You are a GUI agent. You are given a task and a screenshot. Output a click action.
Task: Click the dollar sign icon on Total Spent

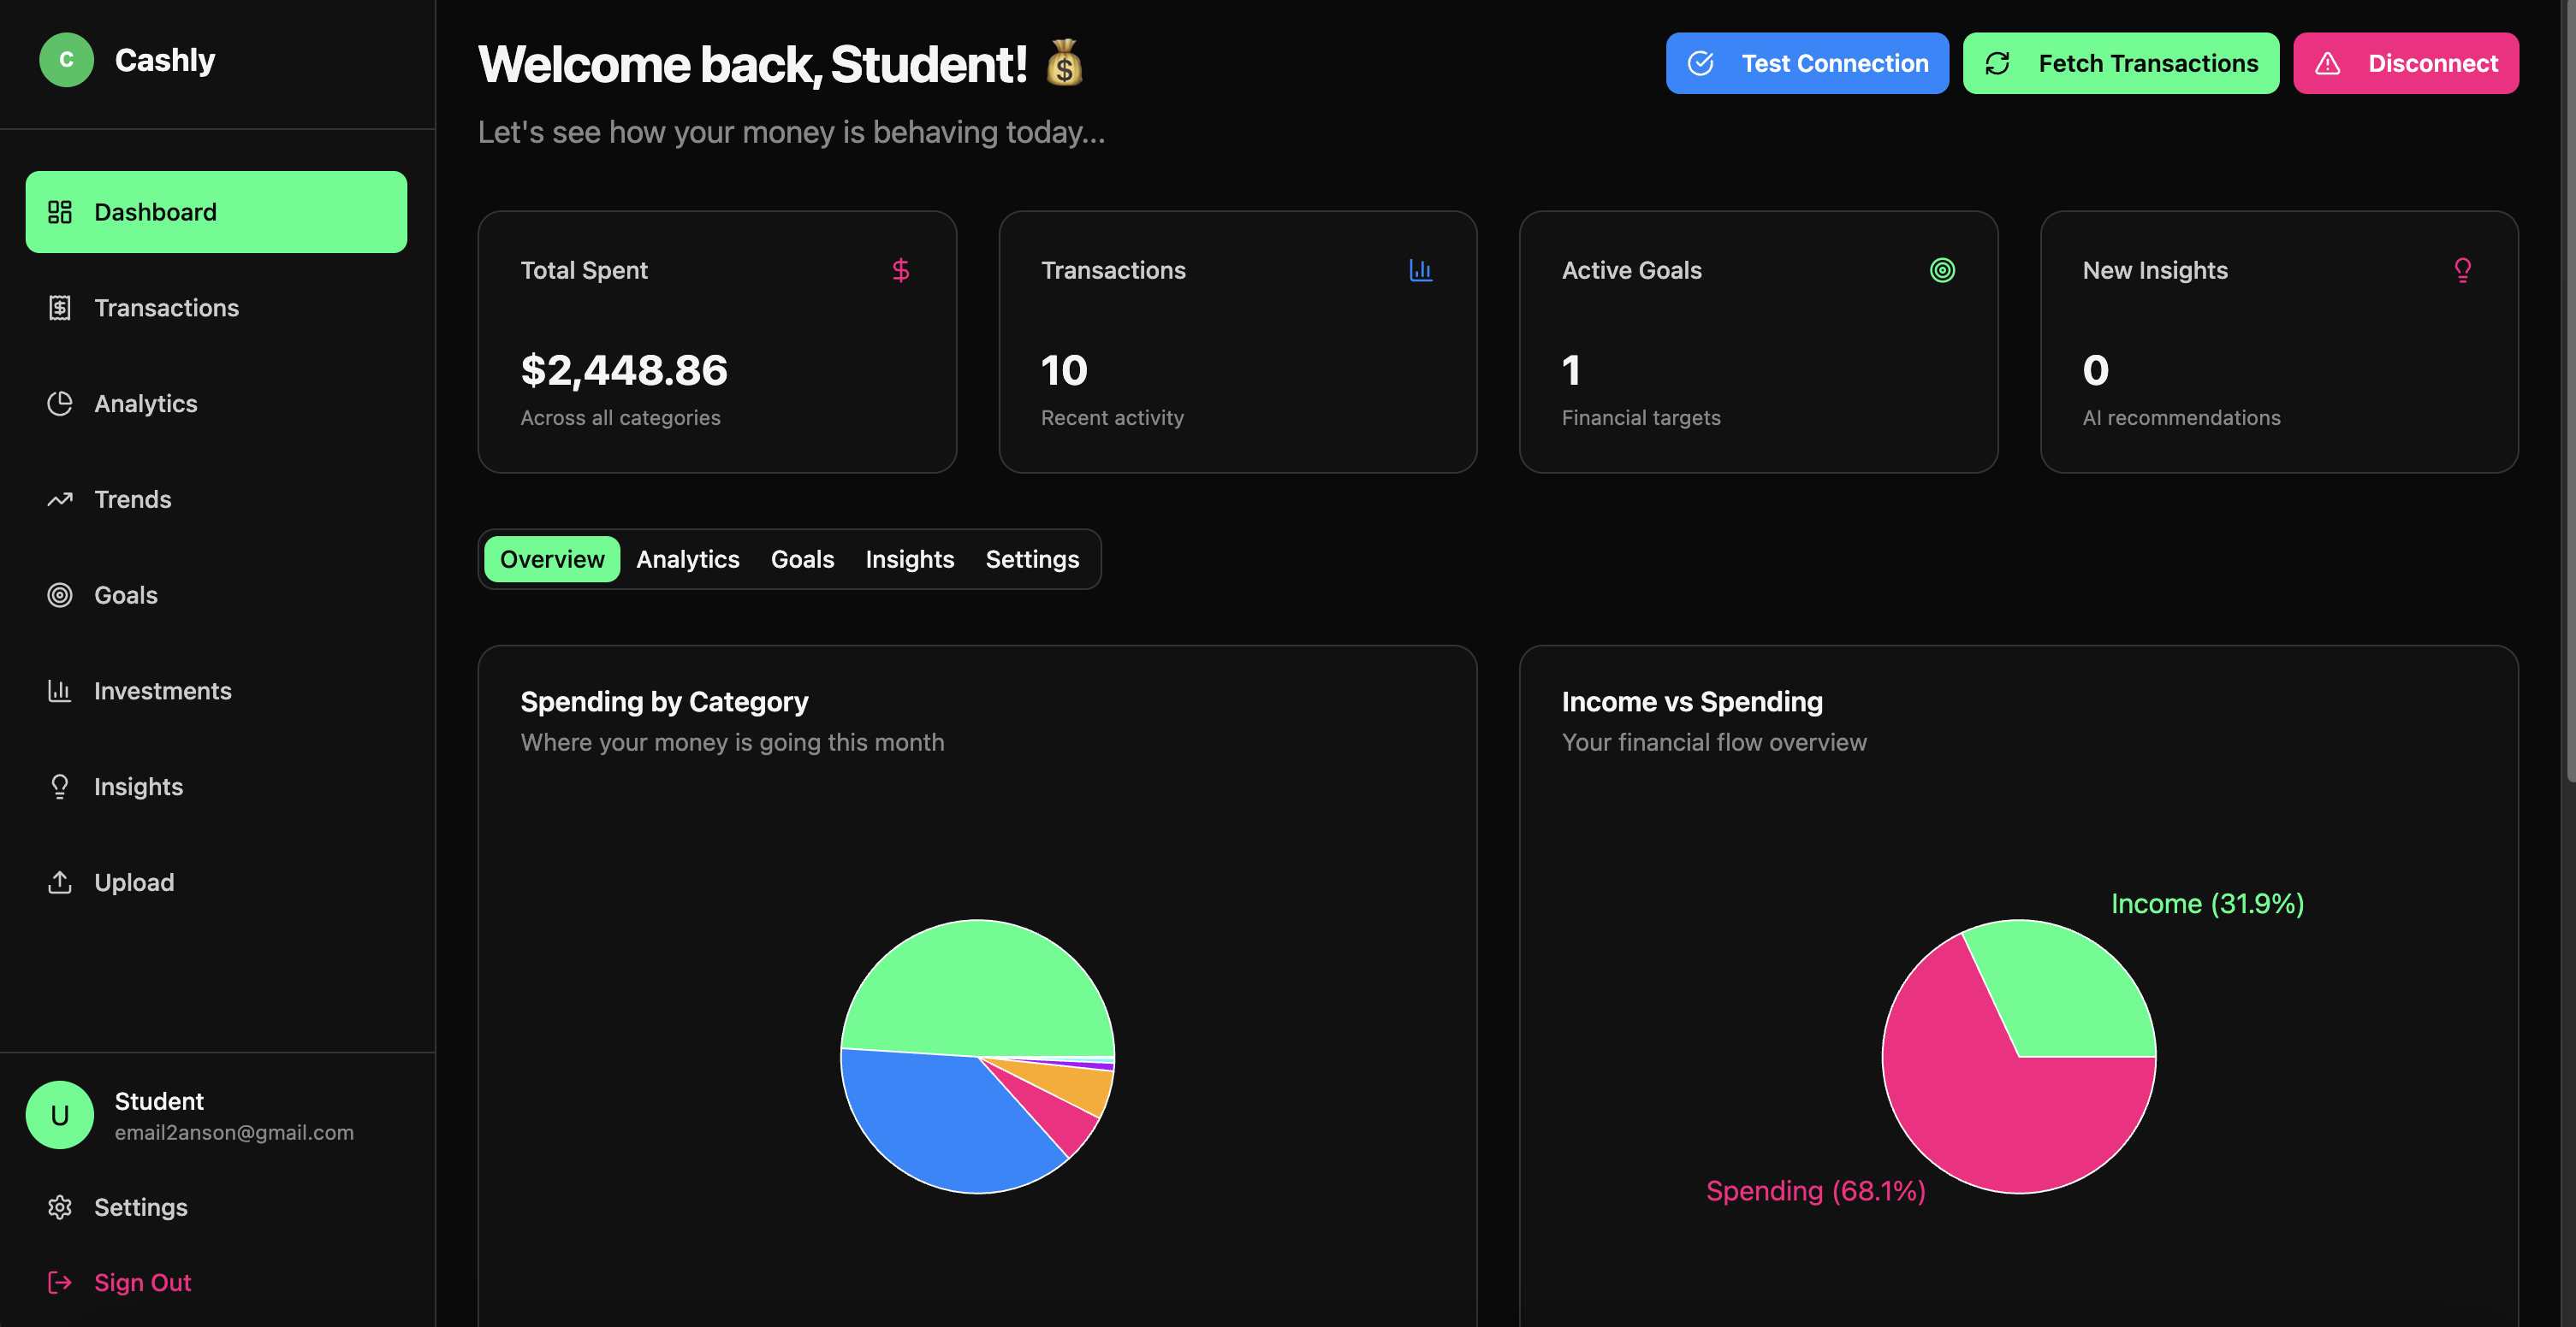click(900, 270)
